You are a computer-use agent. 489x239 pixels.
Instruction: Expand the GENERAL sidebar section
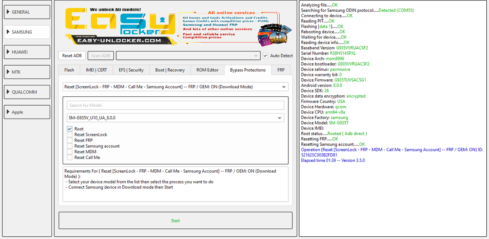(27, 12)
